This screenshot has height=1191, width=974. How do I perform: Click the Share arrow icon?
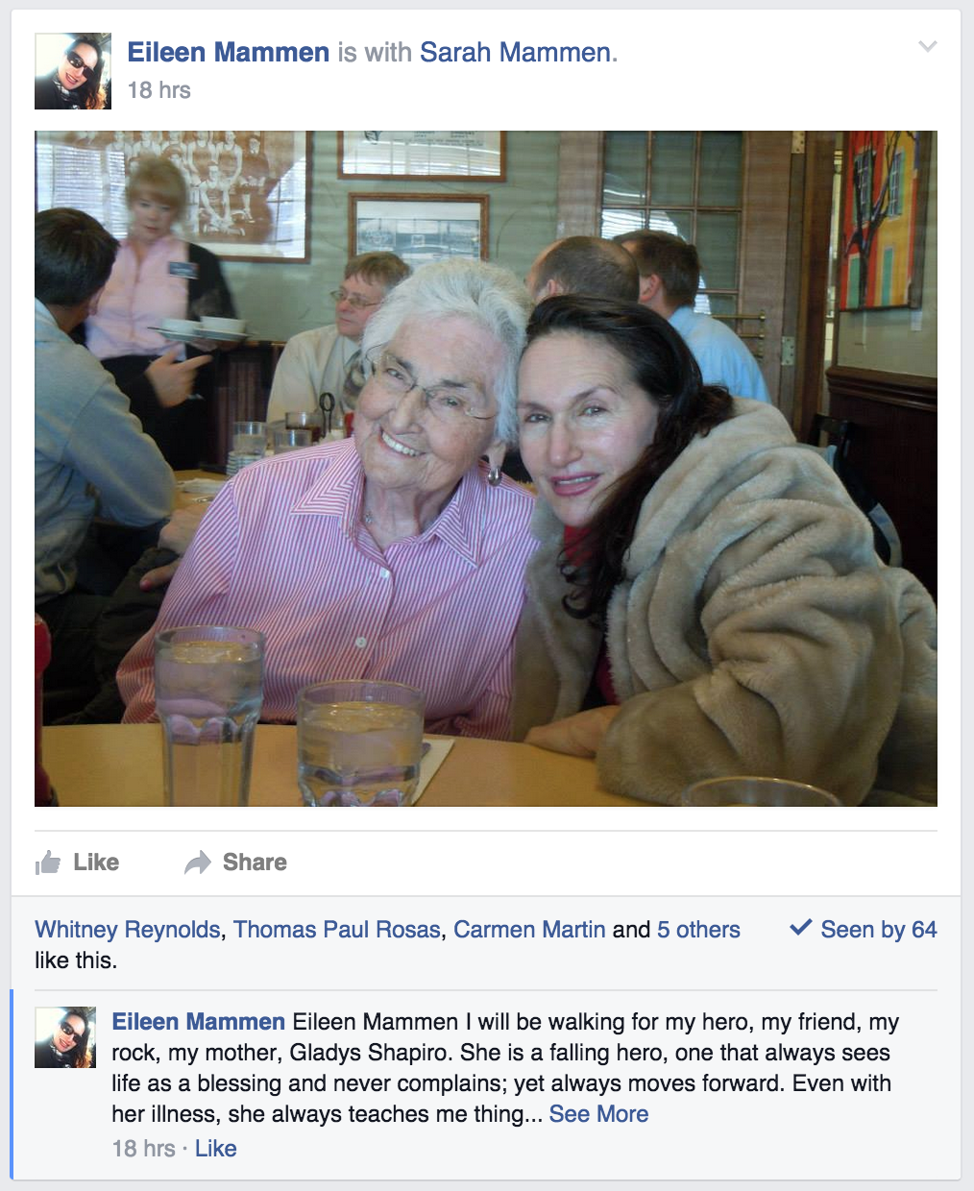[x=197, y=863]
